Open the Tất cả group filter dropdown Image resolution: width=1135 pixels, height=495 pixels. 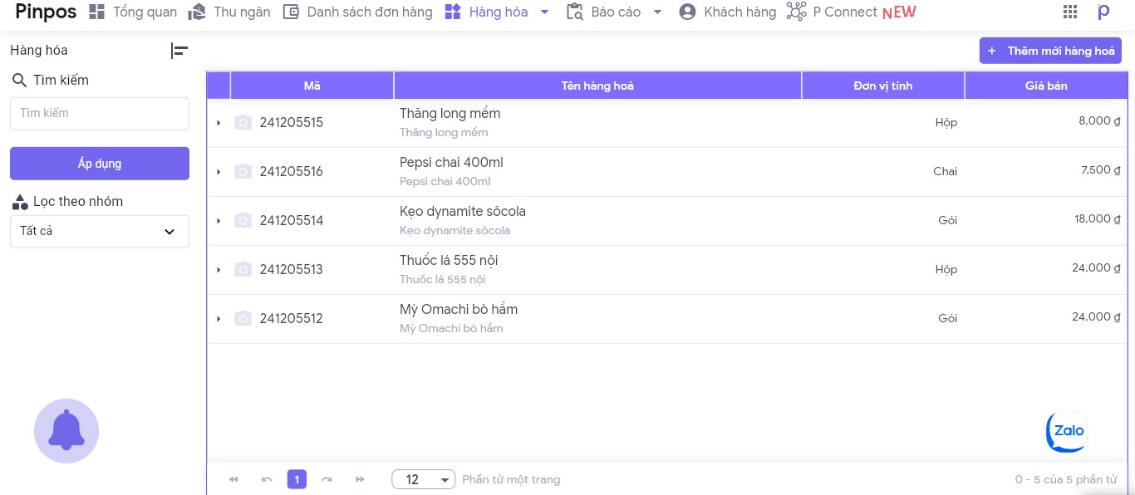point(100,232)
